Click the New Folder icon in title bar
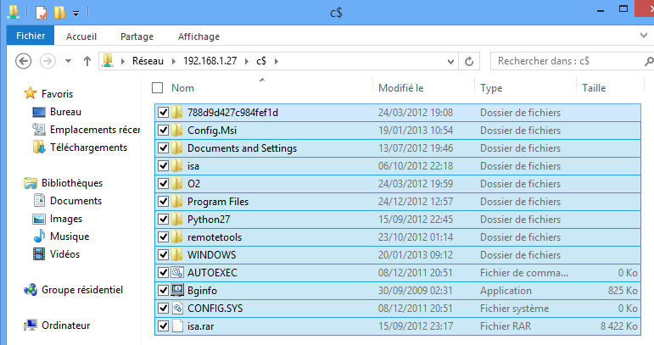Image resolution: width=654 pixels, height=345 pixels. coord(59,13)
